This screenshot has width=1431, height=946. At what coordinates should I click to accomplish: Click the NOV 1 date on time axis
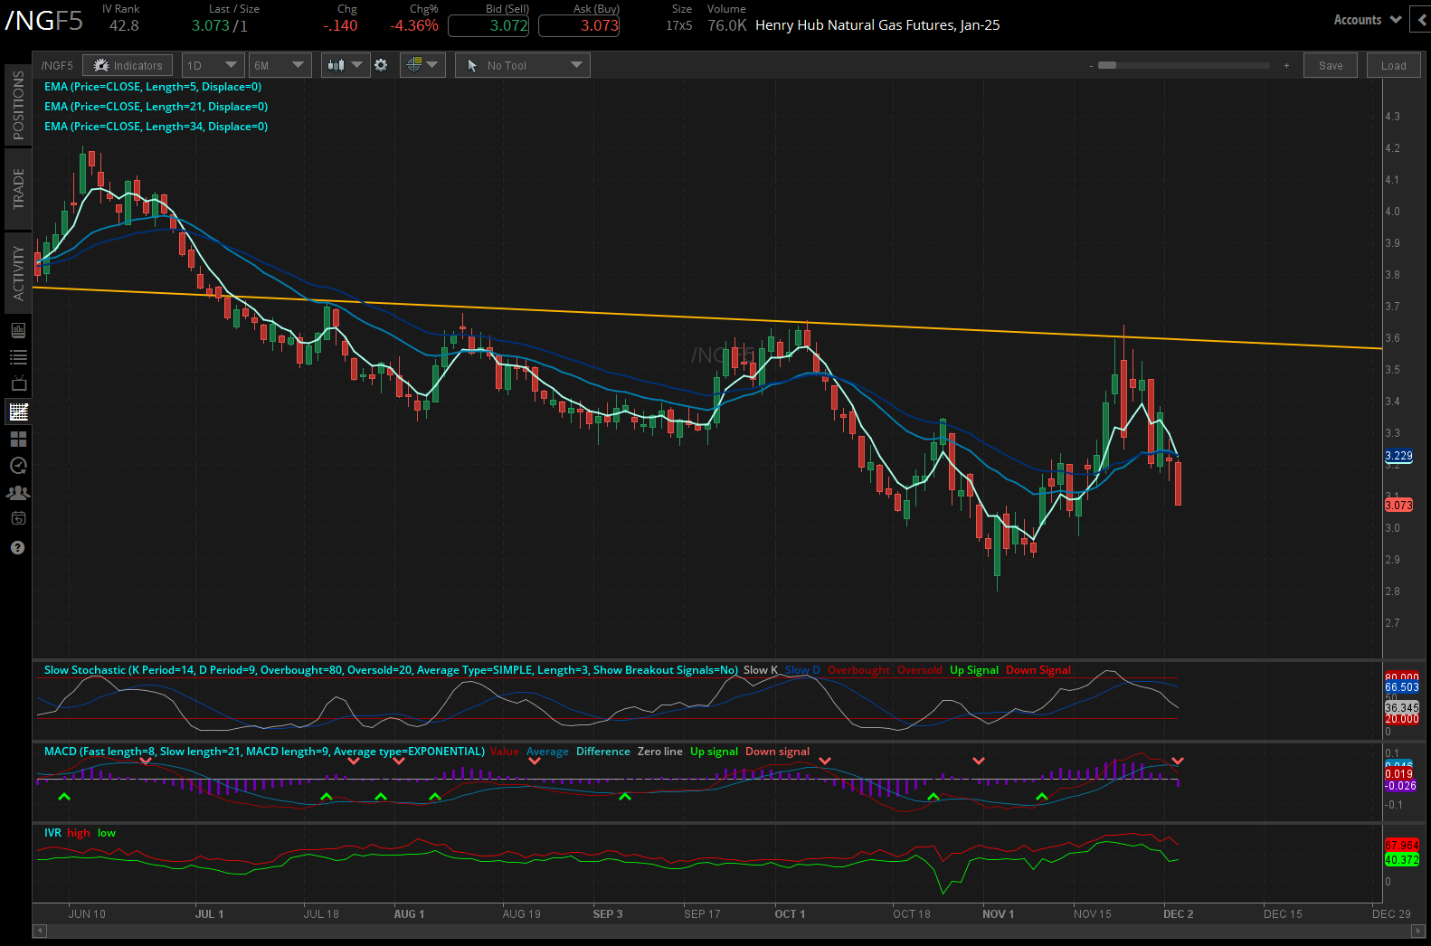click(998, 914)
